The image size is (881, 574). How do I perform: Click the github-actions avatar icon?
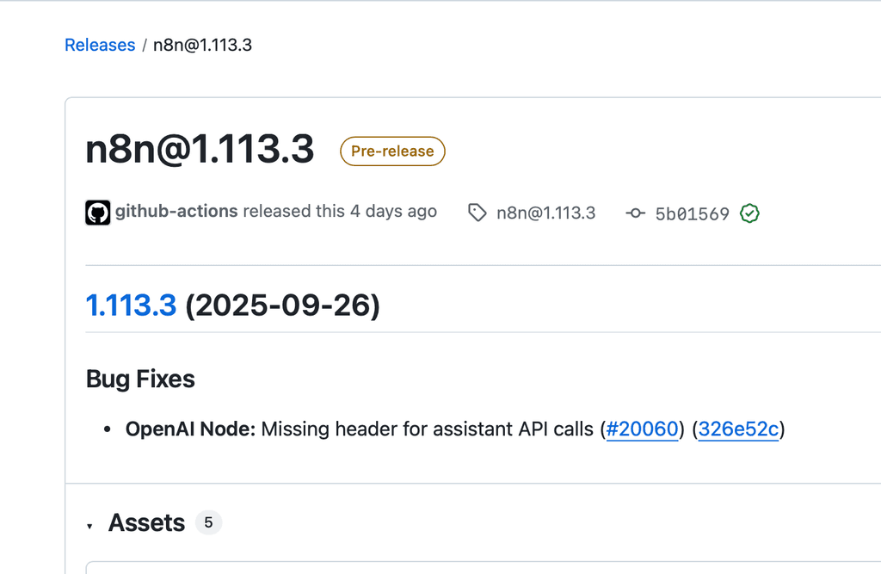tap(98, 213)
